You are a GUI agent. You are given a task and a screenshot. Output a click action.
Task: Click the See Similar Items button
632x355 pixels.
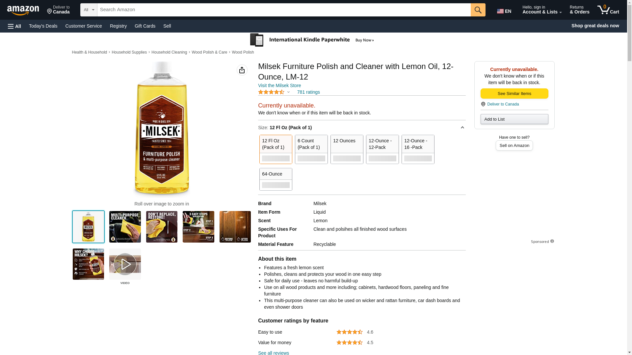(514, 94)
